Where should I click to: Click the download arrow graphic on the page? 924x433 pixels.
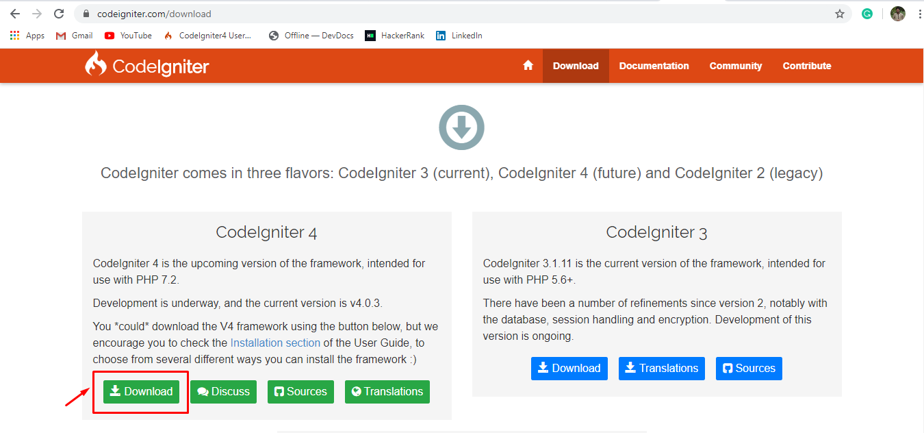coord(461,127)
